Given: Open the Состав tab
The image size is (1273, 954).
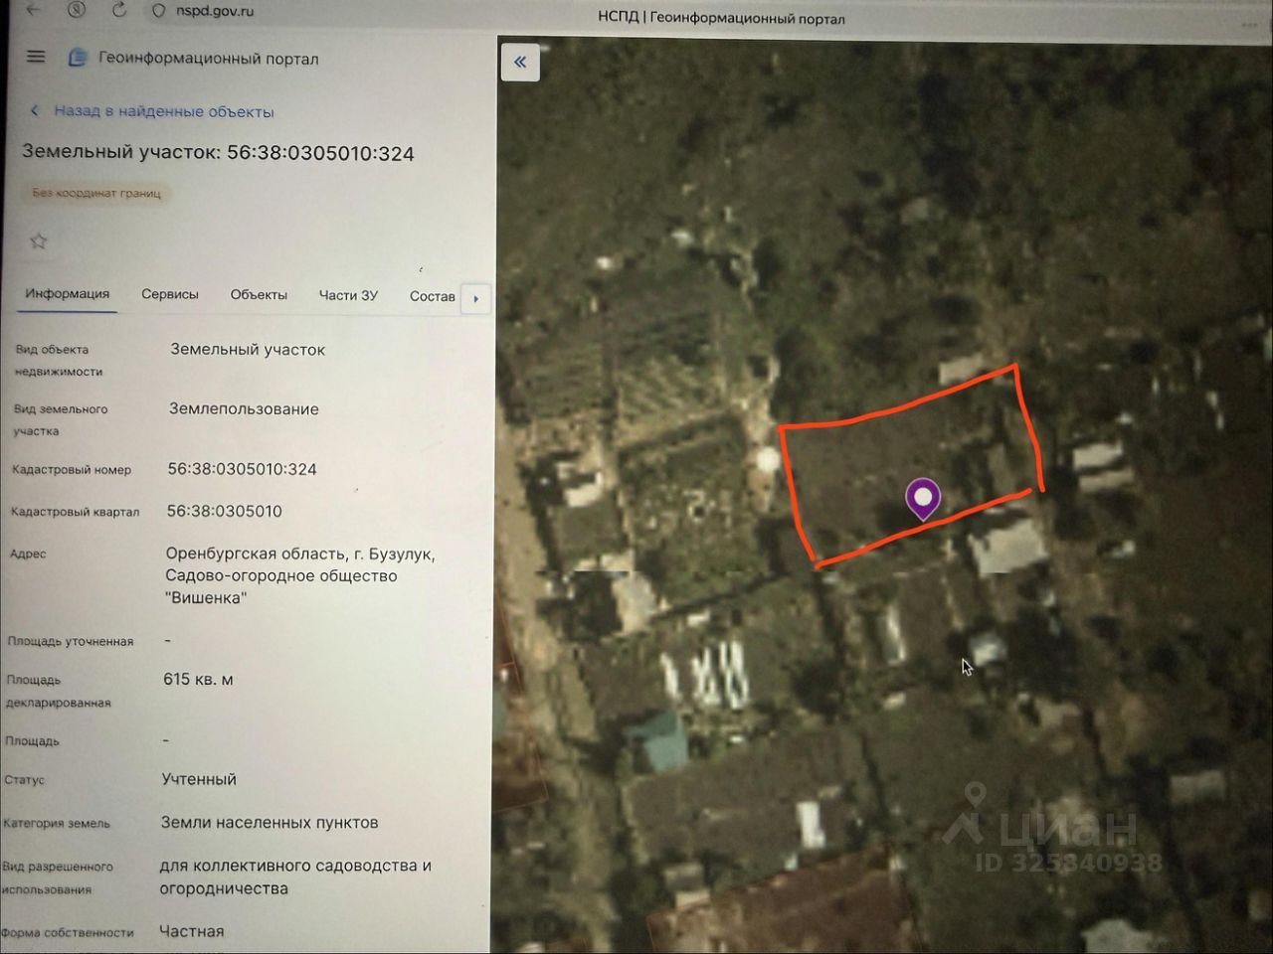Looking at the screenshot, I should (x=433, y=296).
